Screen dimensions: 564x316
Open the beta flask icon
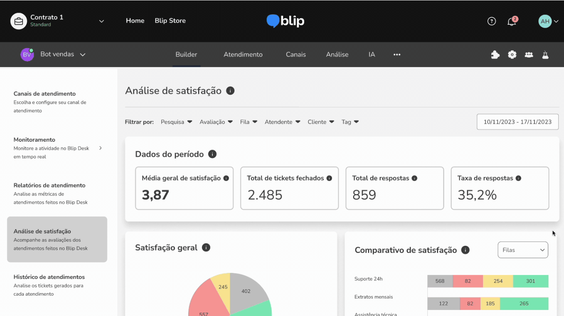(545, 55)
